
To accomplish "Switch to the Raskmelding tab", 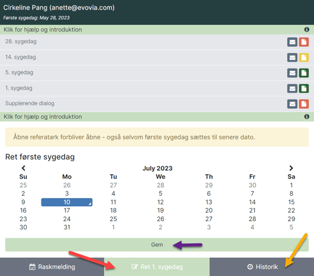I will (x=52, y=267).
